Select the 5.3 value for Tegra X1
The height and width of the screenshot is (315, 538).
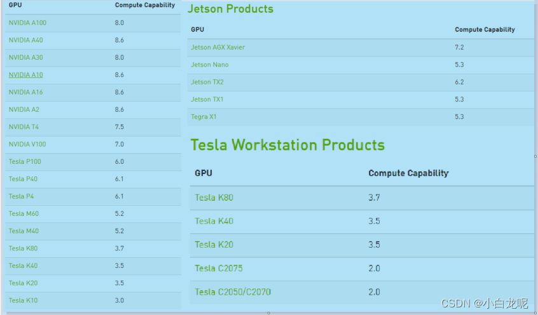click(x=459, y=117)
